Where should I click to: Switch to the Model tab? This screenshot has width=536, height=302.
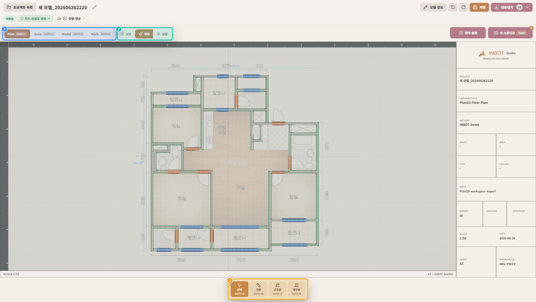point(73,34)
